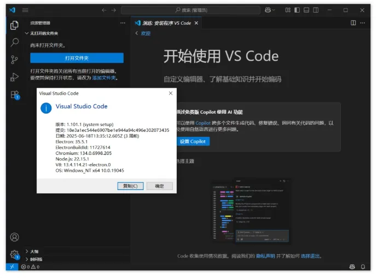
Task: Split the editor to the right
Action: (353, 23)
